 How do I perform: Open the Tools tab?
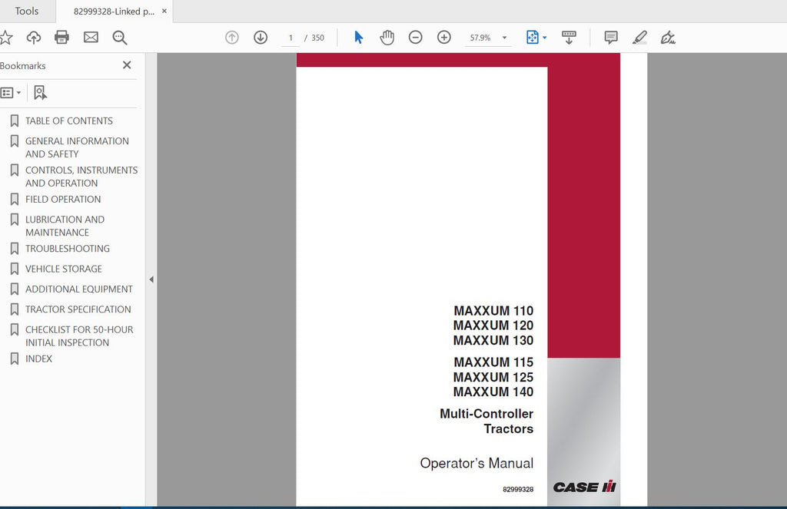click(27, 11)
